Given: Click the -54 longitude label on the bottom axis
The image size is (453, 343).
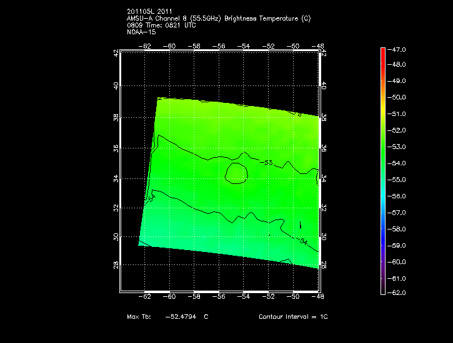Looking at the screenshot, I should [244, 298].
